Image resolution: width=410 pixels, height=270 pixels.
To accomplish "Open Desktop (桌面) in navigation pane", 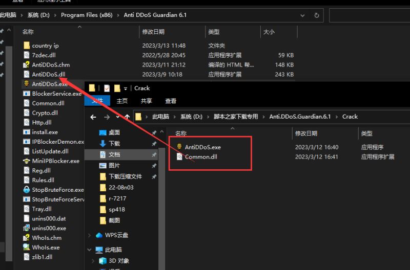I will [114, 132].
